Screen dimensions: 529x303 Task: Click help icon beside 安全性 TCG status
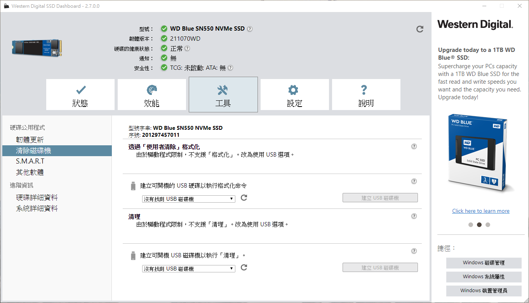coord(230,68)
